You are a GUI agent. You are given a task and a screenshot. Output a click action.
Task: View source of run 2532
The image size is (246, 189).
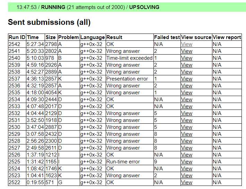click(186, 113)
